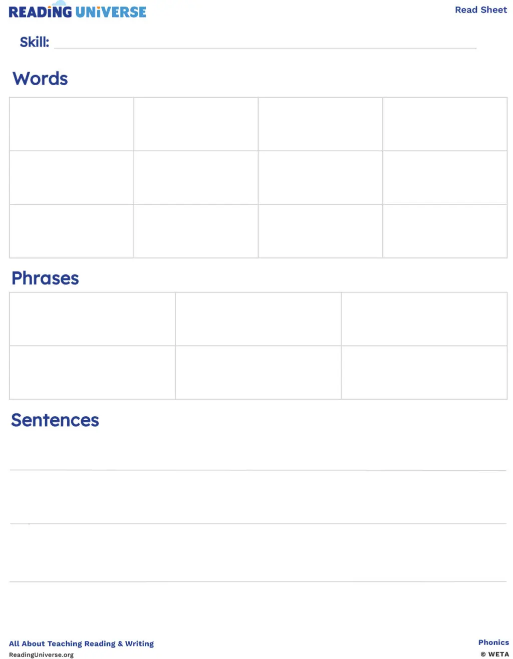
Task: Click third cell in Words table's middle row
Action: pos(320,178)
